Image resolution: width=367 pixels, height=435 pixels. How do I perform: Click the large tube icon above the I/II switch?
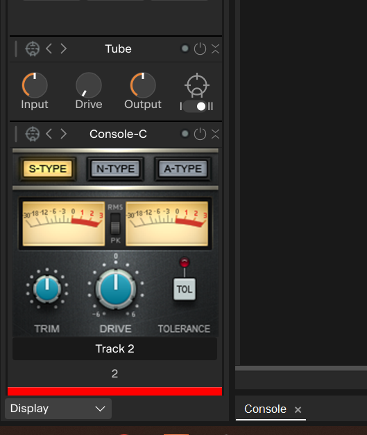tap(197, 85)
